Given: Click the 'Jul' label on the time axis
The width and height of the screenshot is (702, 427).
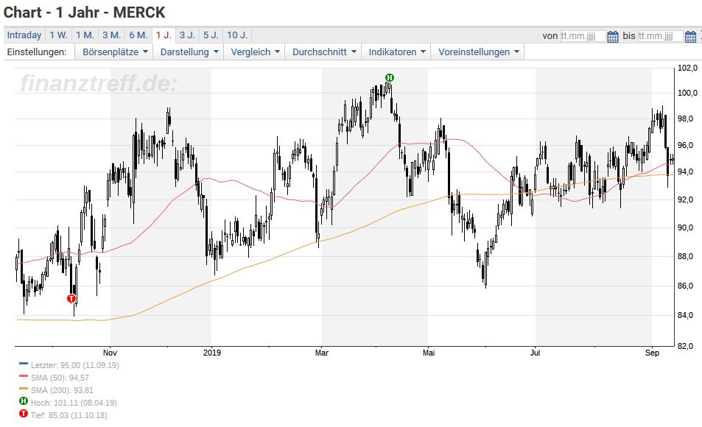Looking at the screenshot, I should point(535,353).
